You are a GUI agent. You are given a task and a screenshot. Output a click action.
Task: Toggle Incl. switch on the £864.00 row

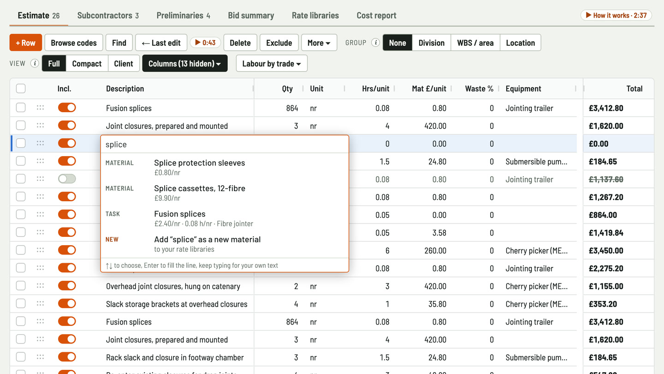coord(67,215)
